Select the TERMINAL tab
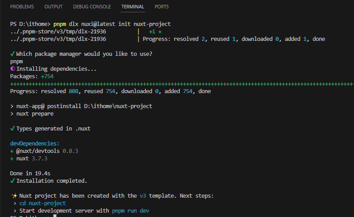This screenshot has width=354, height=217. (x=133, y=7)
